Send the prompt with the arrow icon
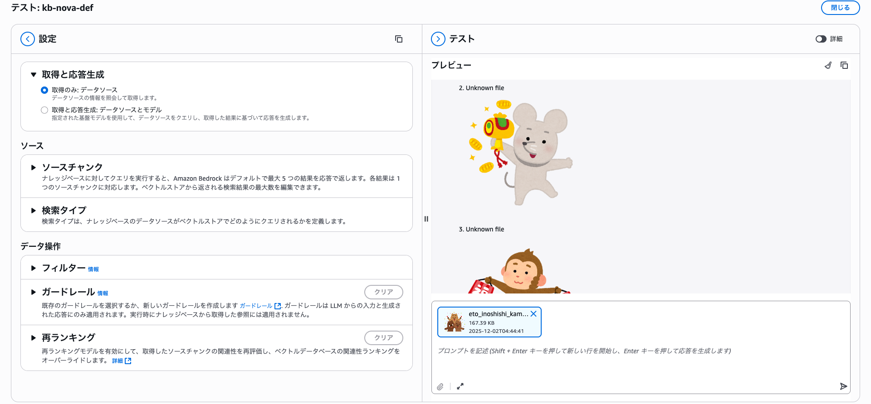871x404 pixels. pos(843,386)
